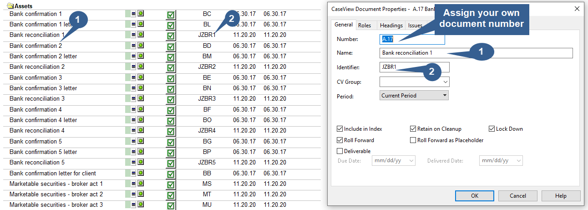This screenshot has width=588, height=210.
Task: Enable Roll Forward as Placeholder
Action: pyautogui.click(x=413, y=140)
